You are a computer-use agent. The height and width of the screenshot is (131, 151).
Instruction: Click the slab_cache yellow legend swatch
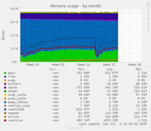click(x=5, y=95)
